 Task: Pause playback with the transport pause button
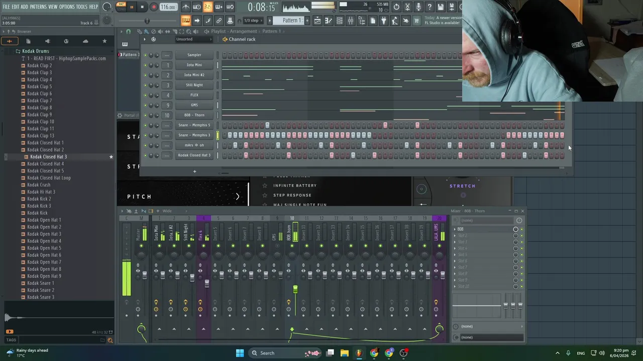[x=132, y=7]
